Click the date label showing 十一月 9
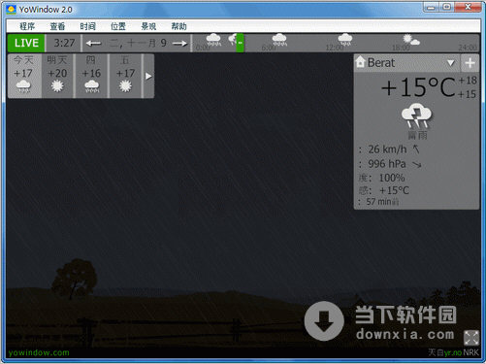The width and height of the screenshot is (486, 364). (x=138, y=43)
